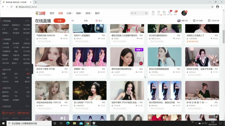The width and height of the screenshot is (225, 126).
Task: Open stream thumbnail 地球不爆炸 芥末不放假
Action: pos(127,90)
